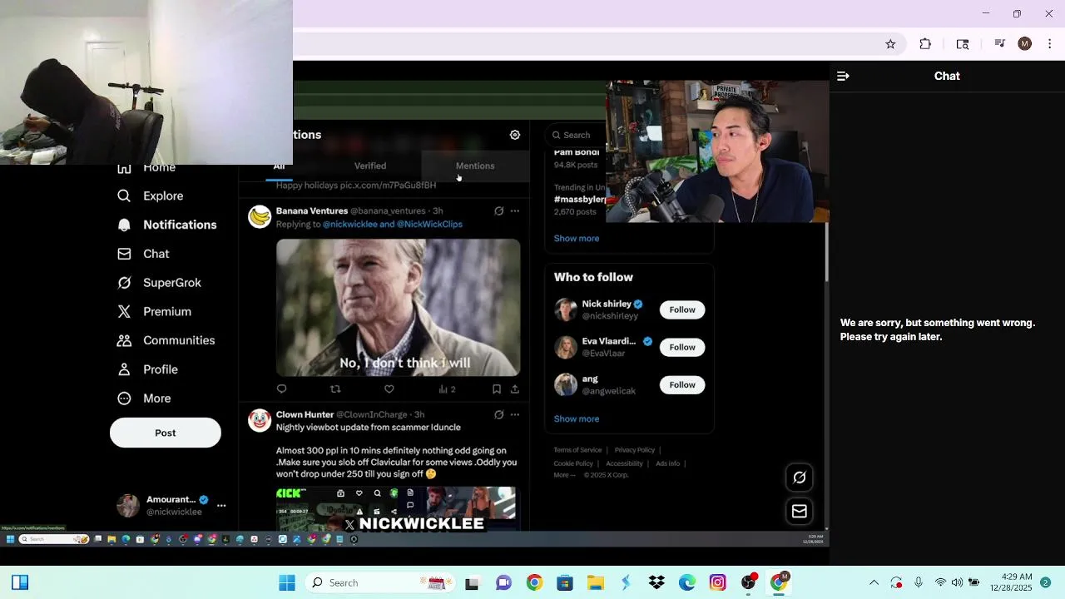This screenshot has width=1065, height=599.
Task: Bookmark the Banana Ventures post
Action: point(497,389)
